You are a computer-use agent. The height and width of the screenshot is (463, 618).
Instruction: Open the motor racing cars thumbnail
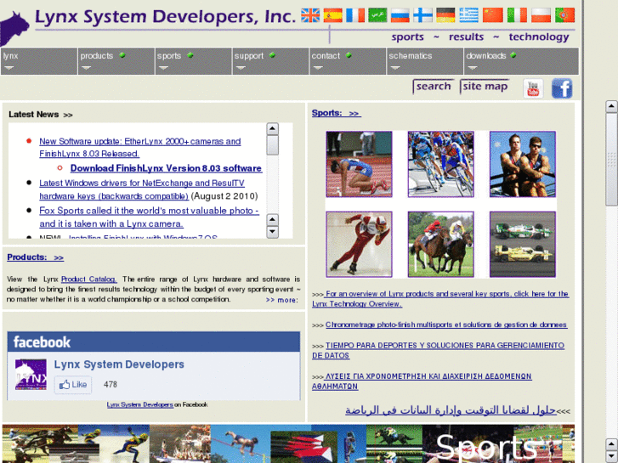click(x=523, y=245)
